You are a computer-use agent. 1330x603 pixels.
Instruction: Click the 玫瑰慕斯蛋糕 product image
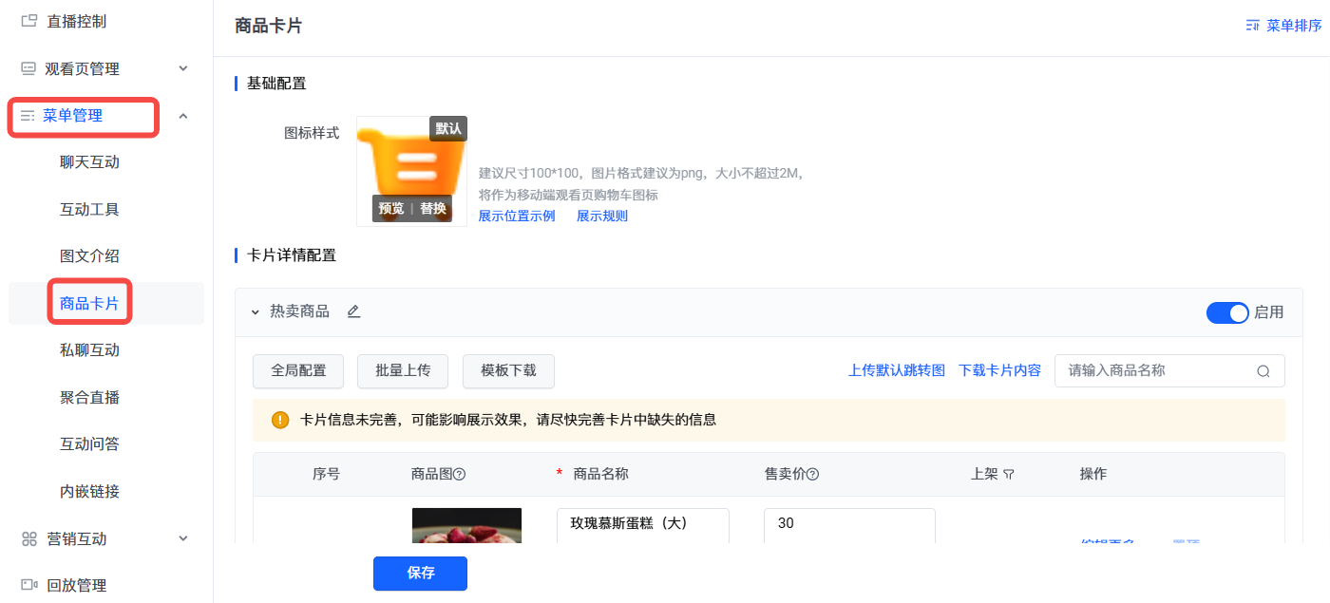pos(466,525)
